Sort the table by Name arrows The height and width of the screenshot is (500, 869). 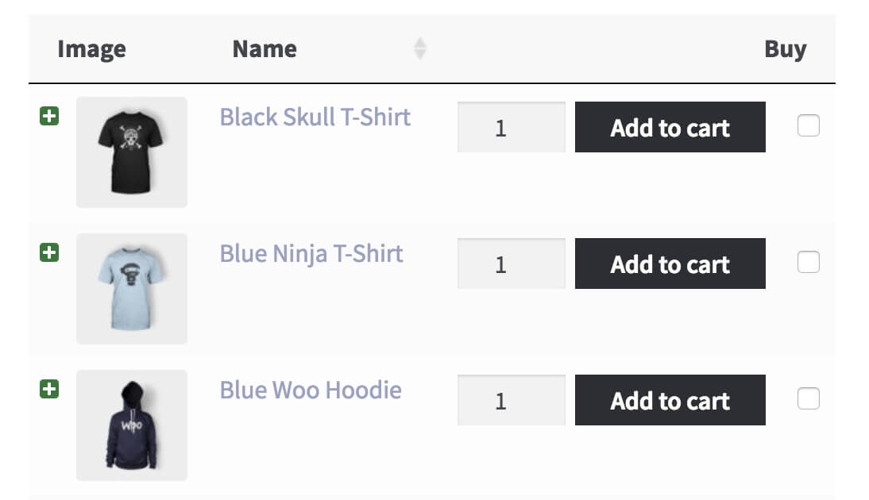tap(420, 49)
